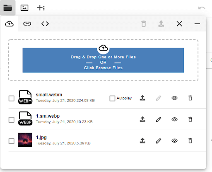
Task: Check the box next to 1.jpg
Action: (12, 141)
